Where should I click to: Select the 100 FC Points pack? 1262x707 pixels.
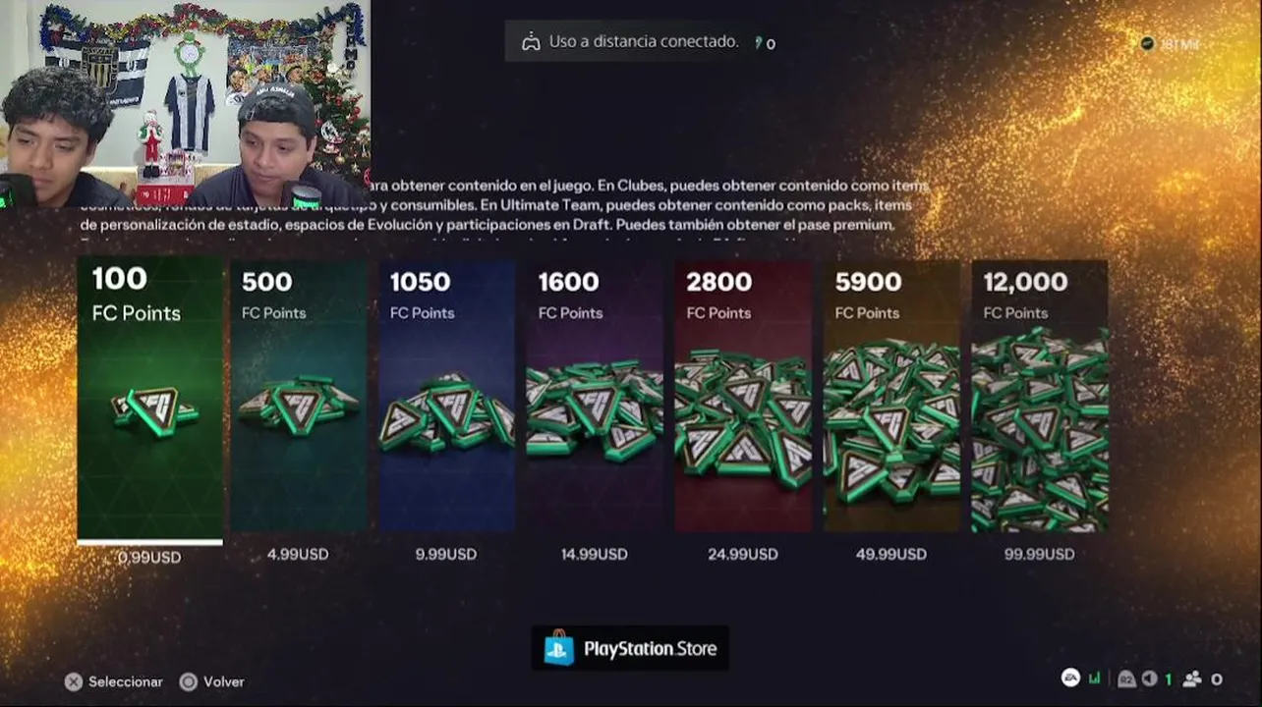tap(150, 399)
